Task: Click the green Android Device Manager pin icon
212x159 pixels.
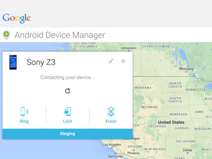Action: point(6,35)
